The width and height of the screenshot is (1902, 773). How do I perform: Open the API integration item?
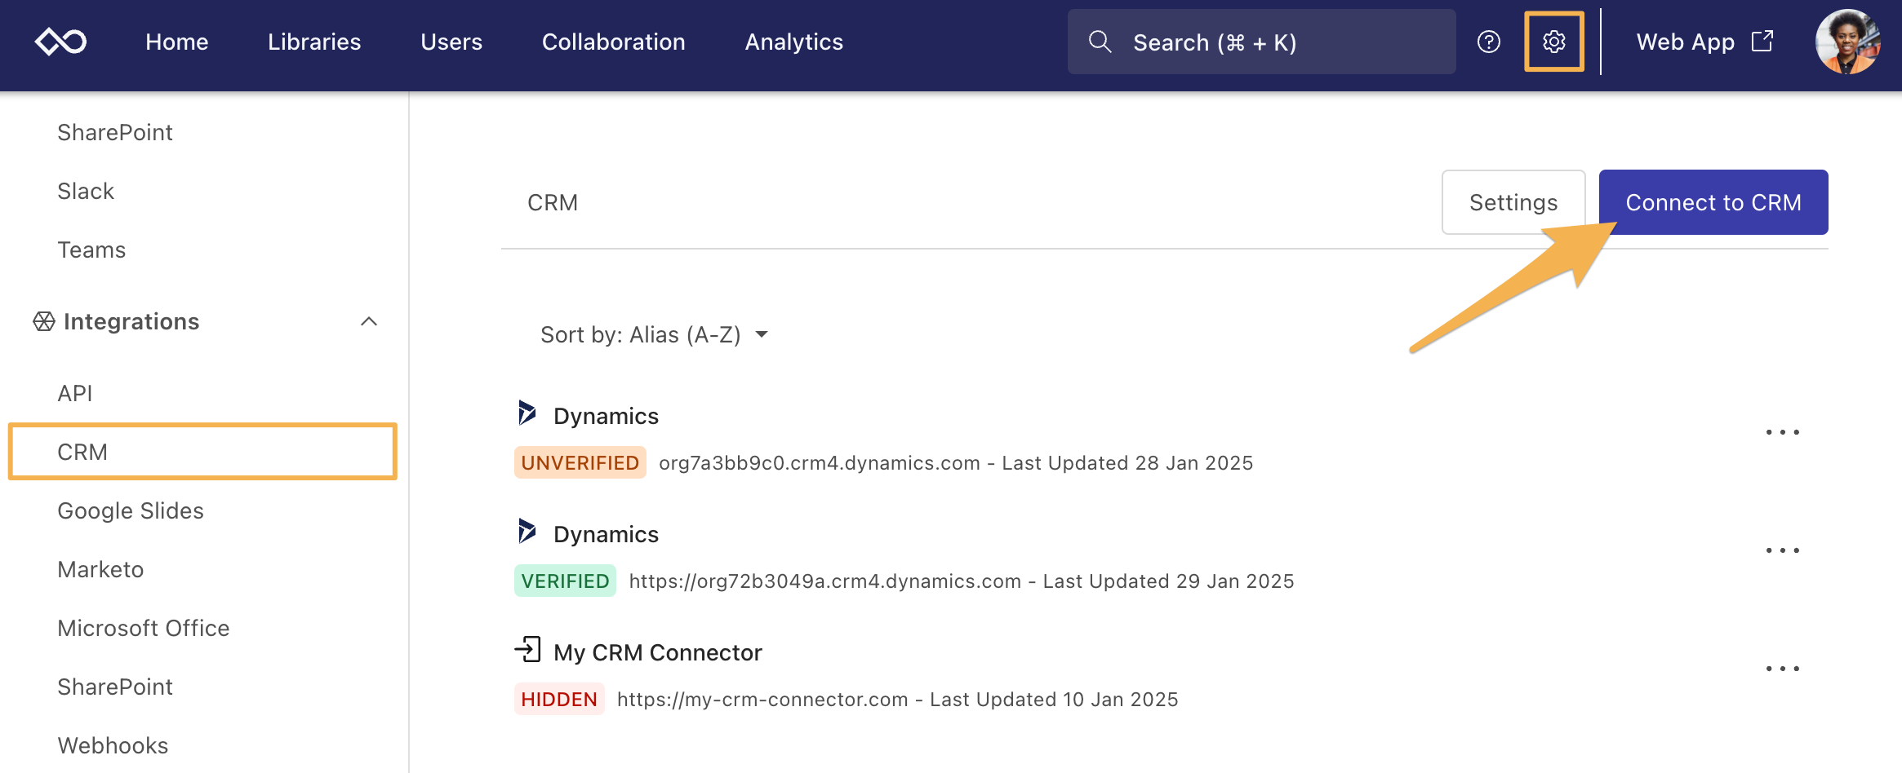75,393
